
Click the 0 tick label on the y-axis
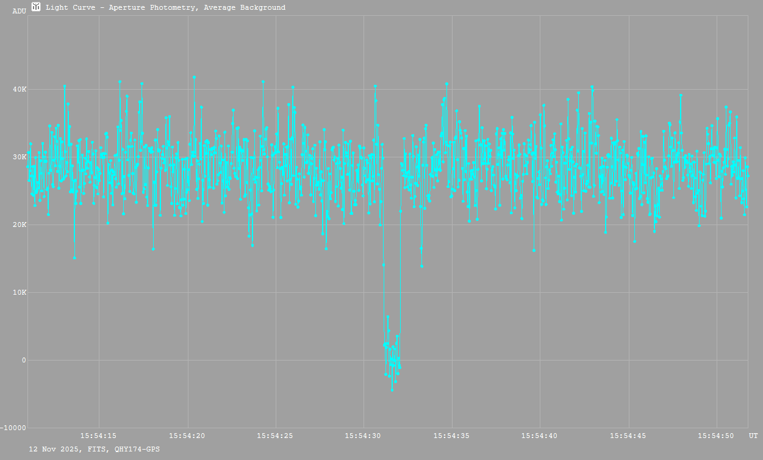pyautogui.click(x=24, y=360)
